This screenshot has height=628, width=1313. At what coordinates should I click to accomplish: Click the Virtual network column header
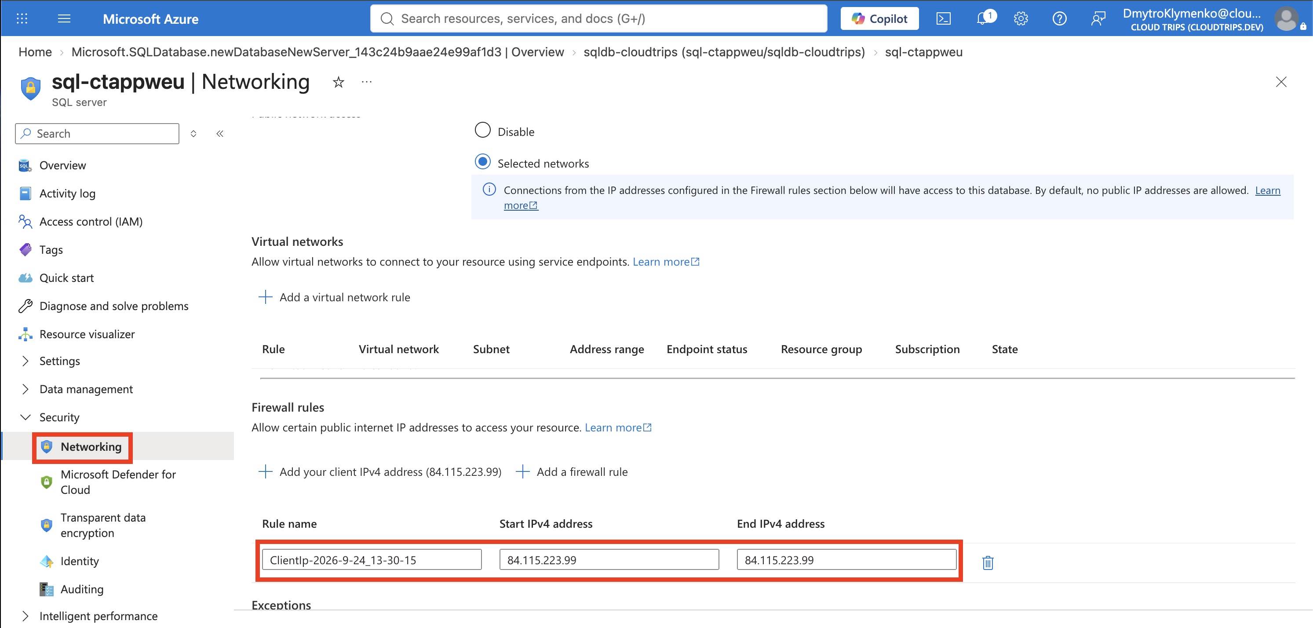tap(398, 349)
